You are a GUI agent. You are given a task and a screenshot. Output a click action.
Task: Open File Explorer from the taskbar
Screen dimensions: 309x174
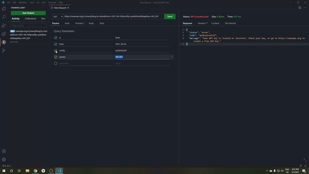tap(28, 171)
